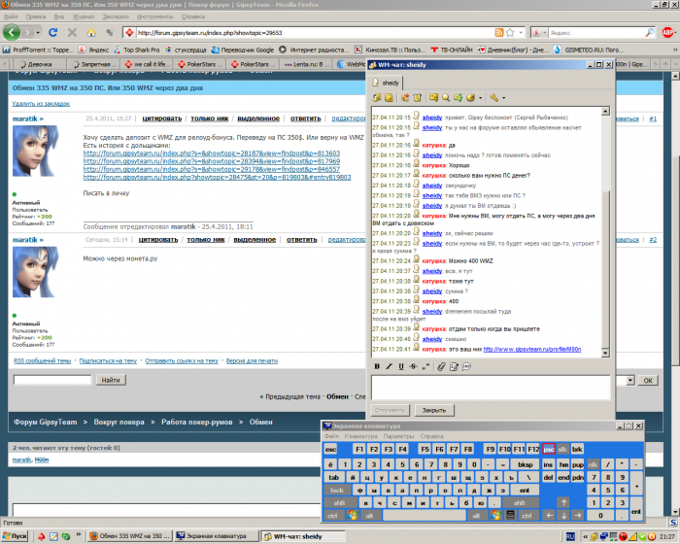Screen dimensions: 680x544
Task: Click the Пуск start button
Action: tap(15, 536)
